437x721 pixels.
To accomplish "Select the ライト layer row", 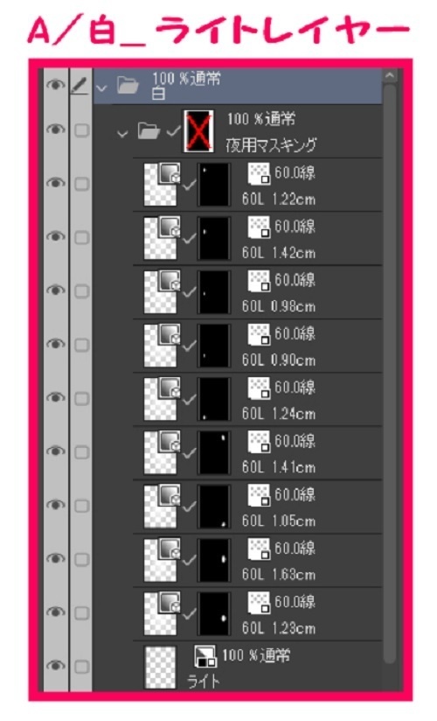I will (257, 666).
